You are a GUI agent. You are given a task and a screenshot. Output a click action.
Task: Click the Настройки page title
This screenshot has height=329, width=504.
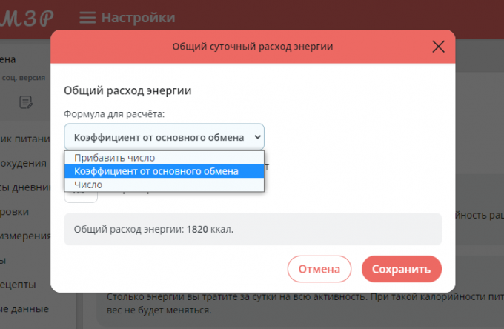[x=138, y=17]
